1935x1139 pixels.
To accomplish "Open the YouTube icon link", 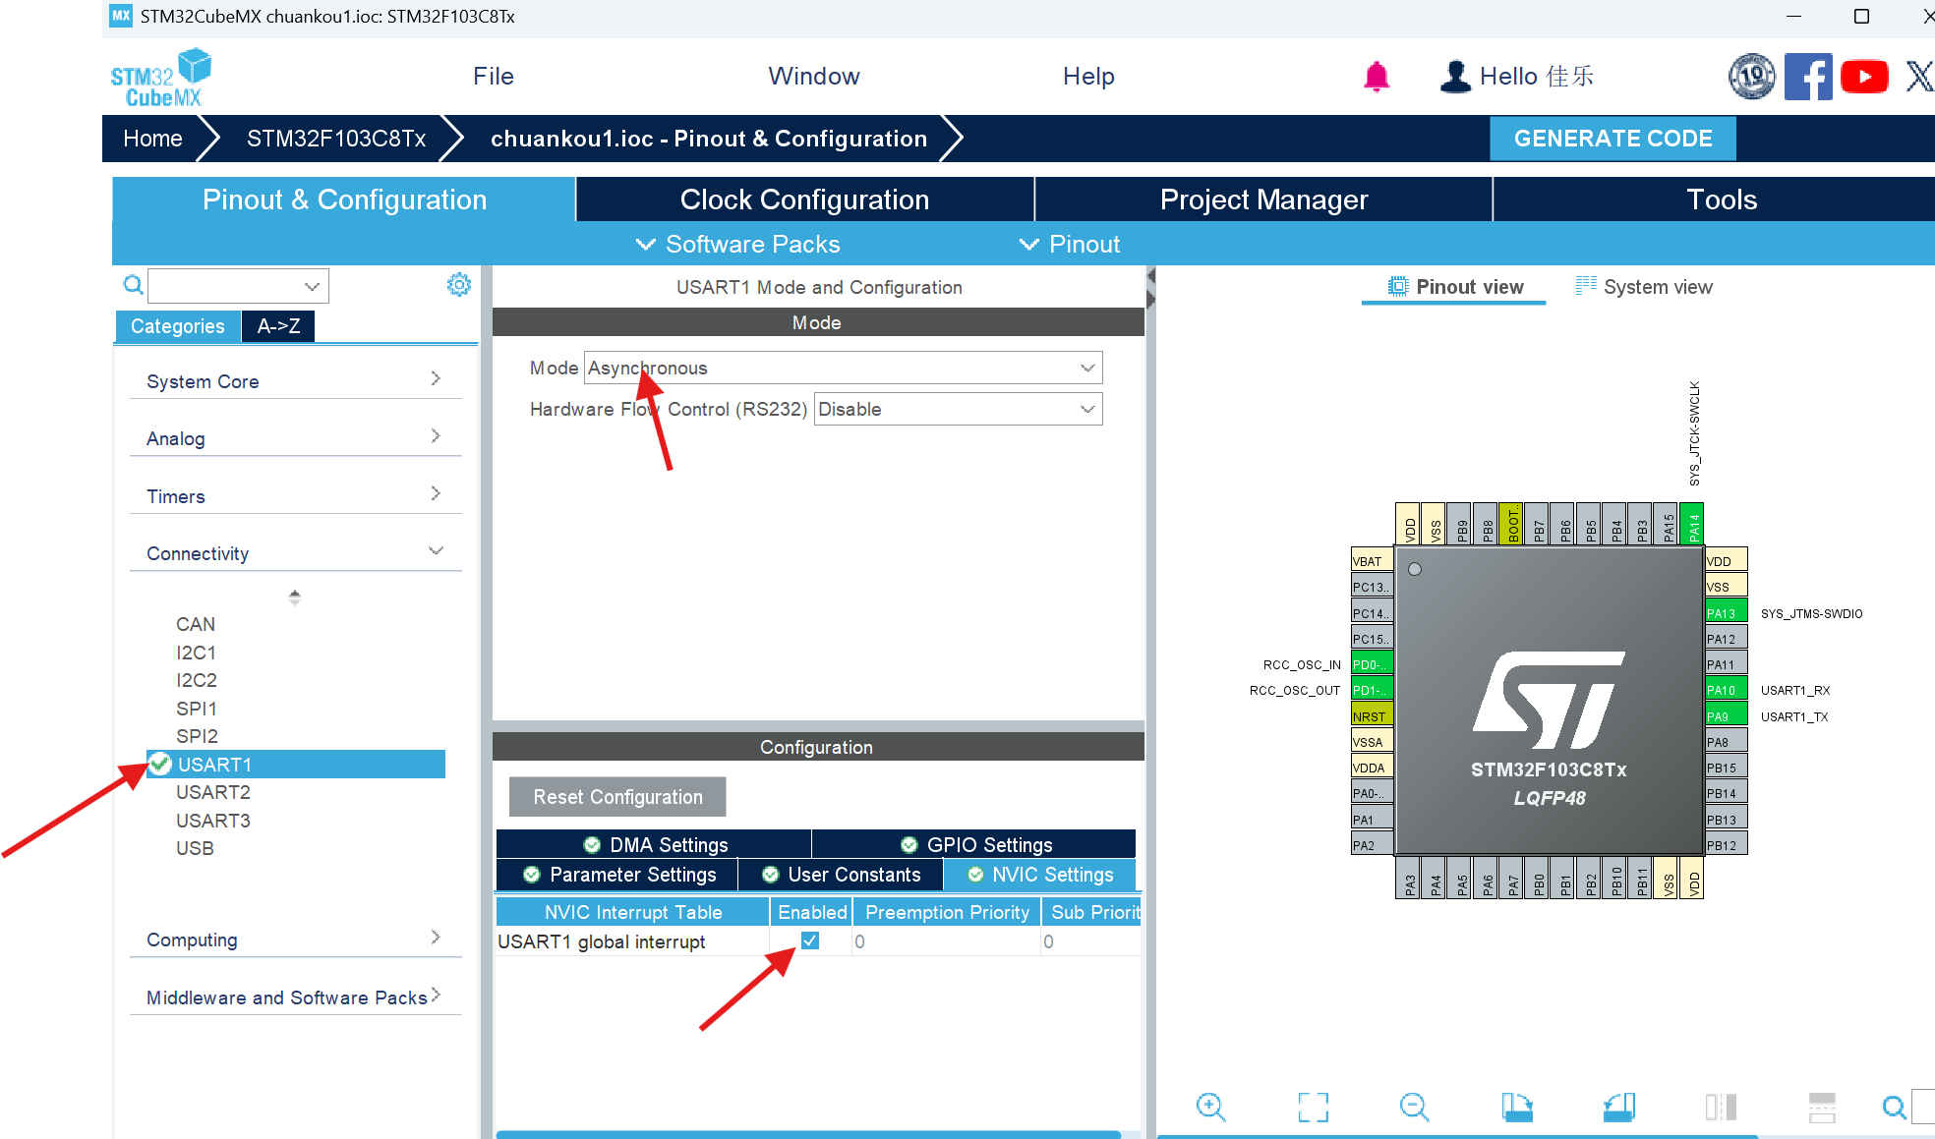I will tap(1864, 77).
